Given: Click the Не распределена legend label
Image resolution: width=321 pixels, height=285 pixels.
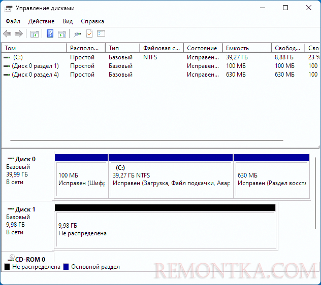Looking at the screenshot, I should coord(36,267).
